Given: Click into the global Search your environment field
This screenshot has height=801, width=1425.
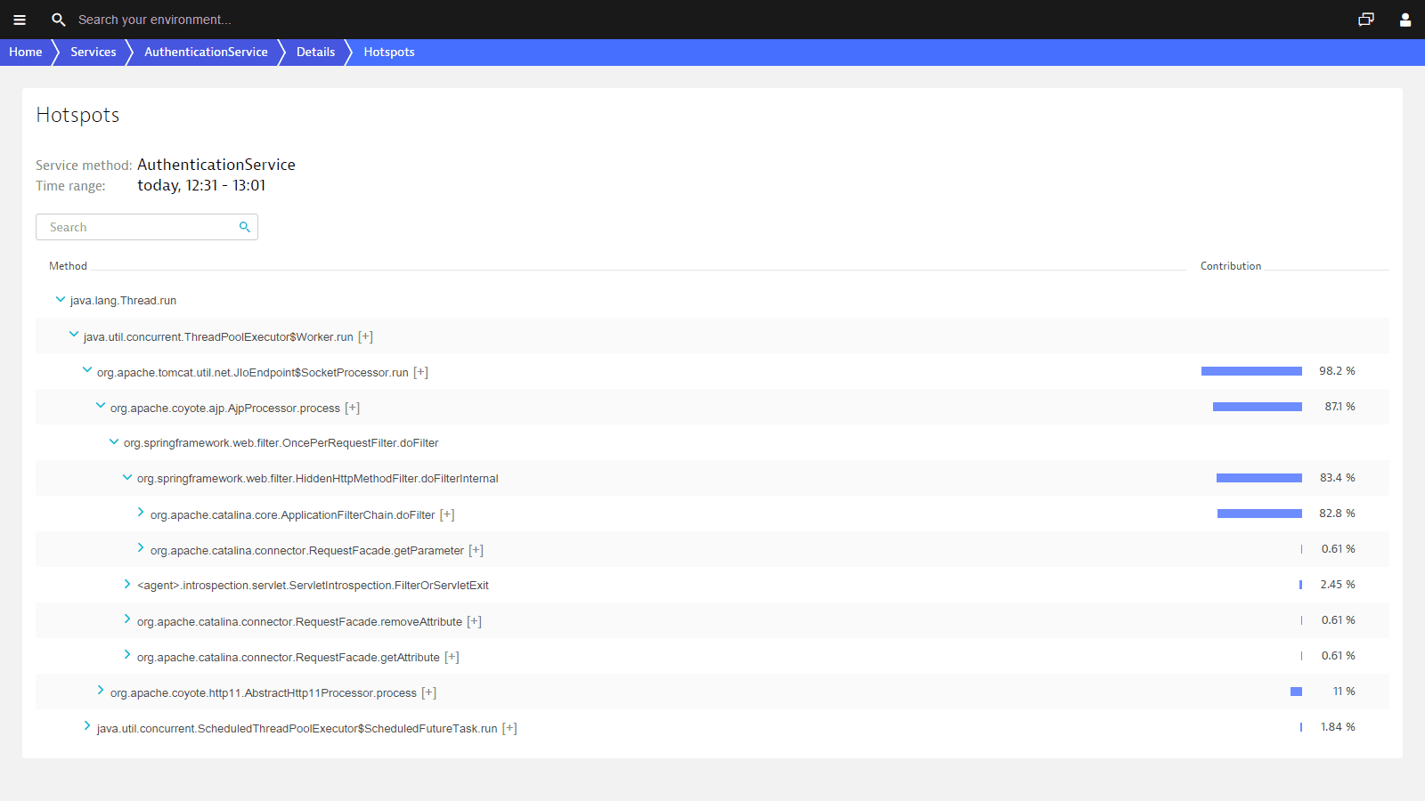Looking at the screenshot, I should (x=155, y=20).
